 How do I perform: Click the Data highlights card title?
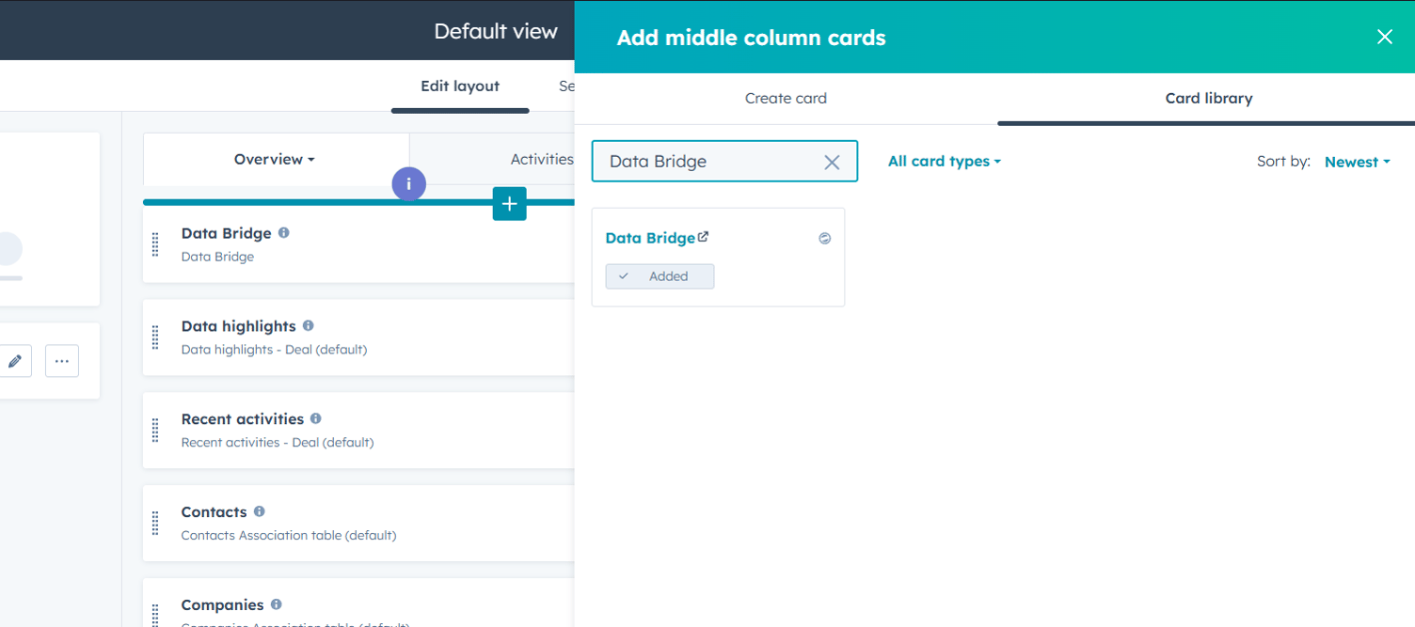(238, 326)
